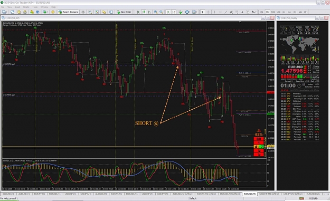Zoom out of the chart
Viewport: 330px width, 201px height.
[161, 12]
